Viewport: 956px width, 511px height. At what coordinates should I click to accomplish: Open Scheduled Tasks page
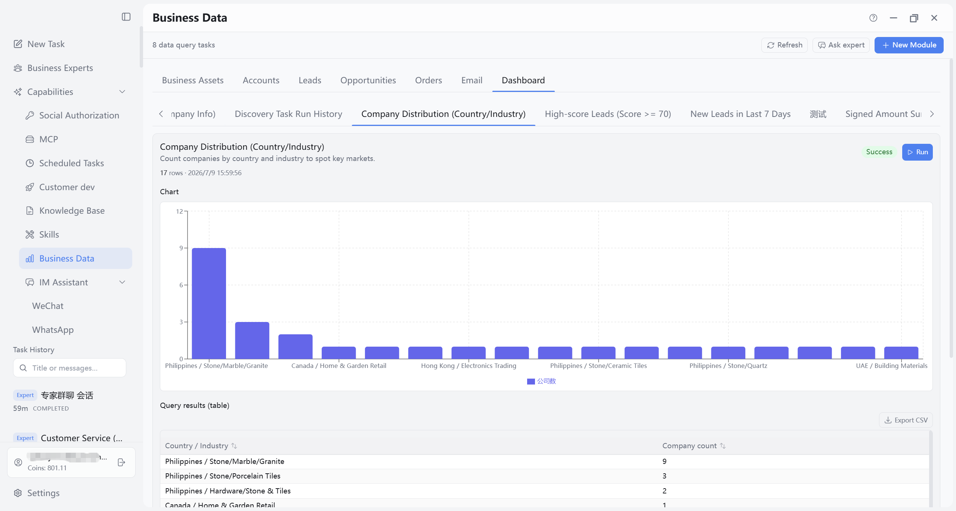click(x=65, y=163)
